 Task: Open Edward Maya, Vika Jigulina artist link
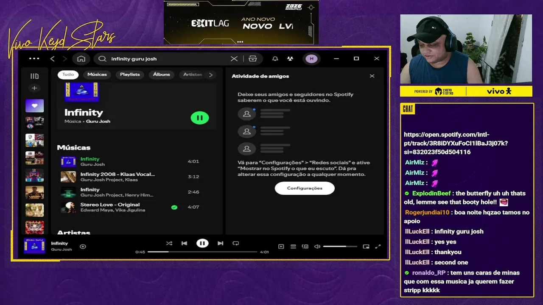coord(113,210)
